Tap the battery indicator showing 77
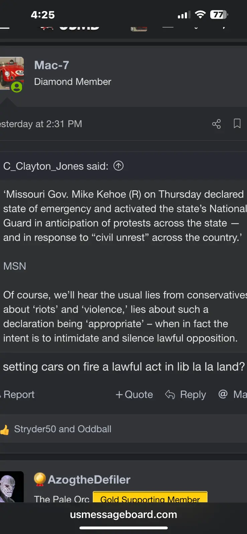This screenshot has height=534, width=247. pyautogui.click(x=219, y=15)
